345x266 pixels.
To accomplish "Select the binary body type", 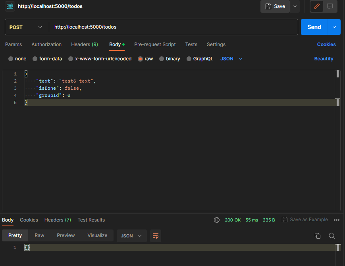I will (162, 59).
